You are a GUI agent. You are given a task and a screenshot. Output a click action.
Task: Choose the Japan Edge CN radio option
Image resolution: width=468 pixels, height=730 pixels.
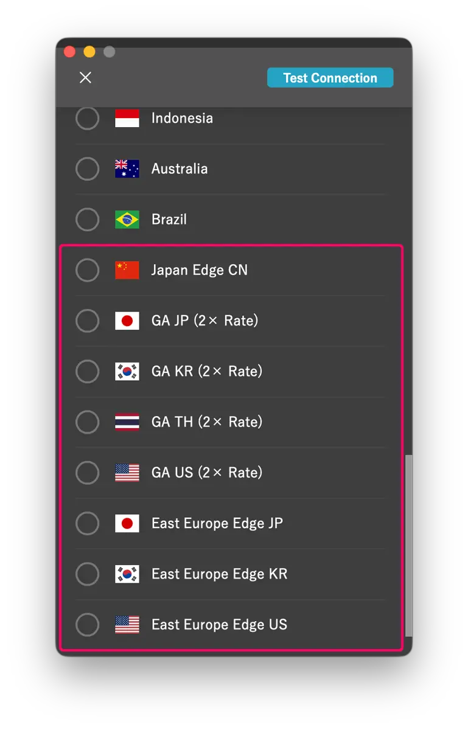(87, 270)
